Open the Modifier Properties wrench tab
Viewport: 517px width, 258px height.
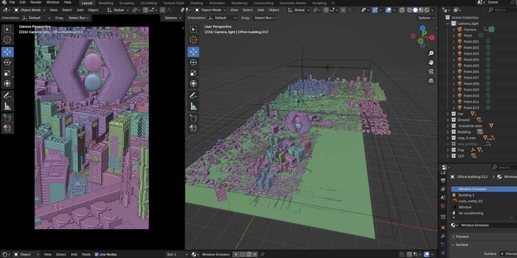click(443, 236)
